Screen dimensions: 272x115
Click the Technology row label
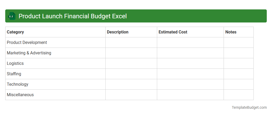(18, 84)
